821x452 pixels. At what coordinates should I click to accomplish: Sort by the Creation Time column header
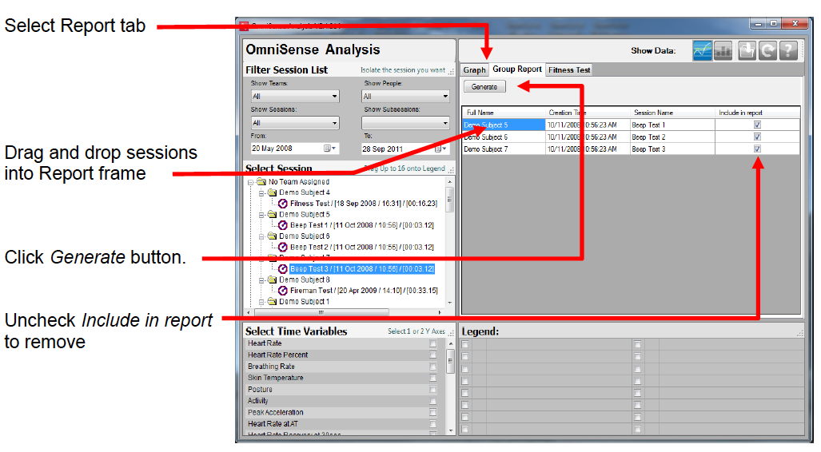point(588,113)
